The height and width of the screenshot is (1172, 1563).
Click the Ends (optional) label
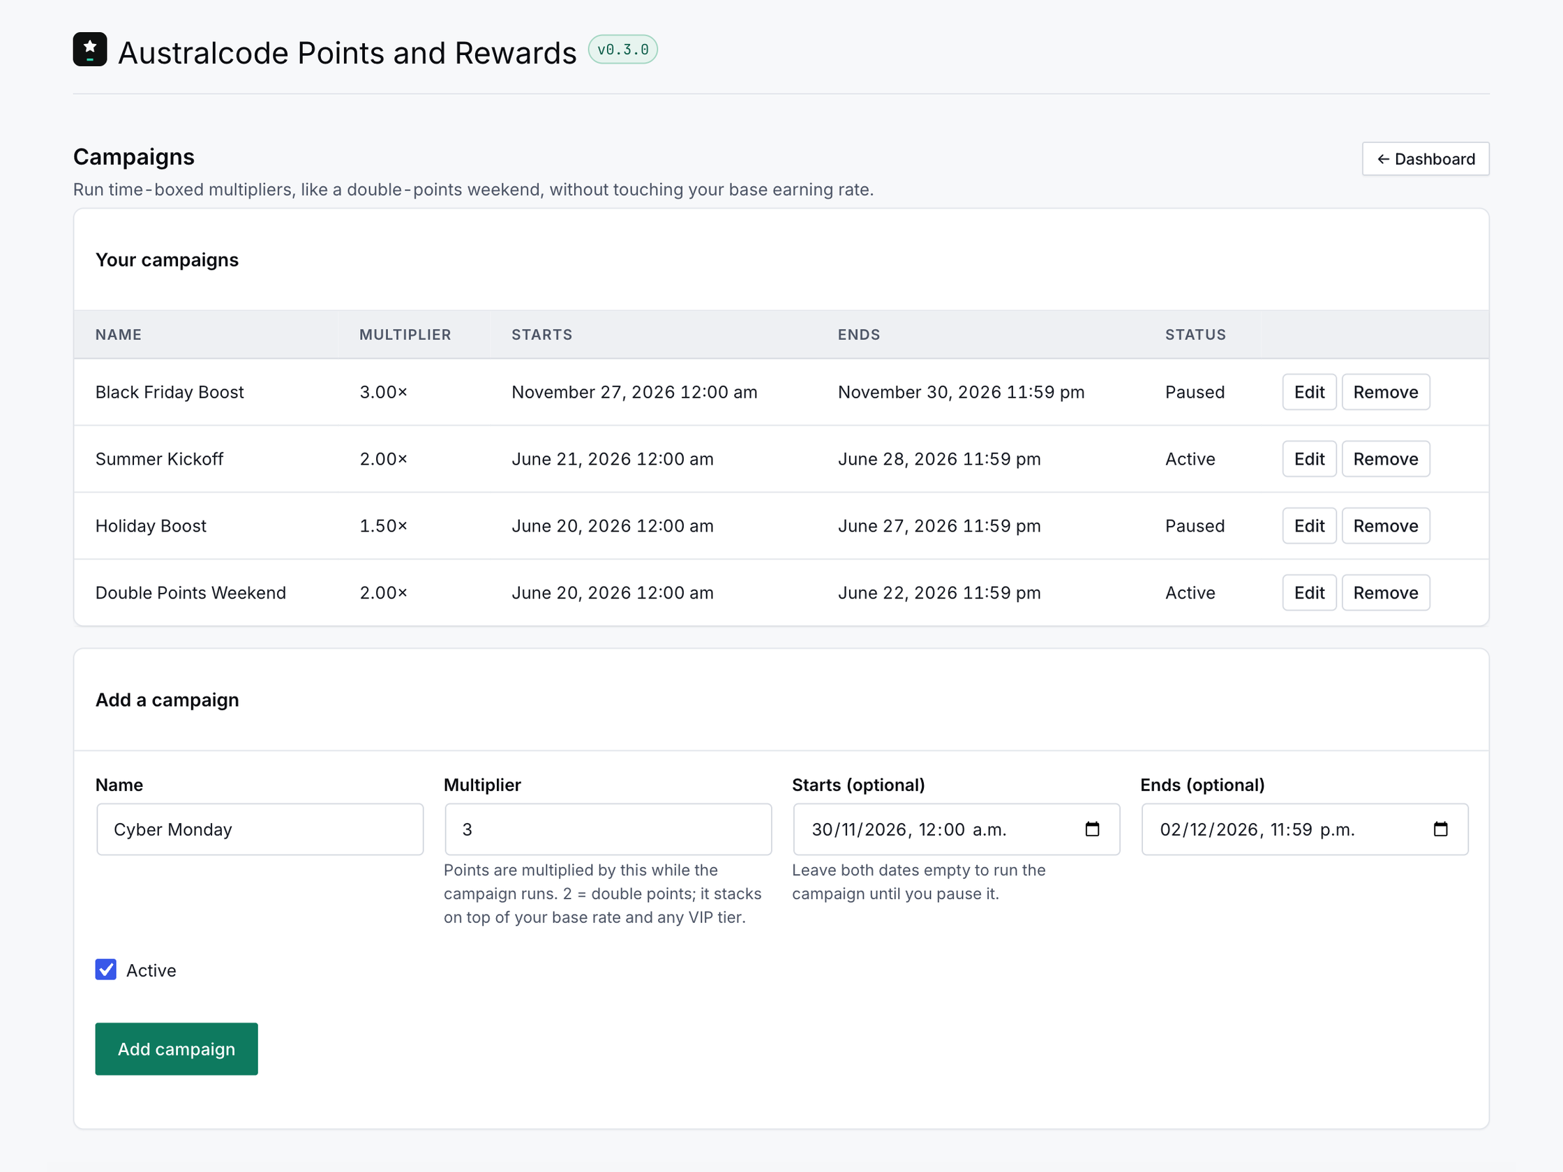(1202, 785)
